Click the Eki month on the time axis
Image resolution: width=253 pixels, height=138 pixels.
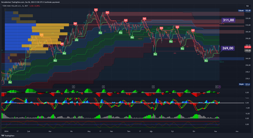(194, 131)
